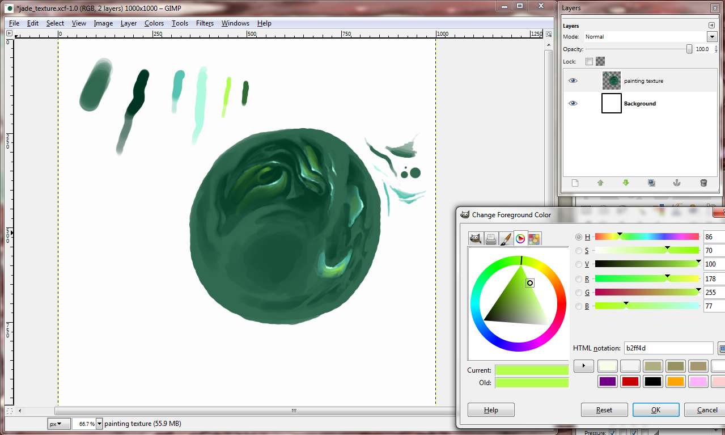This screenshot has height=435, width=725.
Task: Open the layer Mode dropdown
Action: 712,37
